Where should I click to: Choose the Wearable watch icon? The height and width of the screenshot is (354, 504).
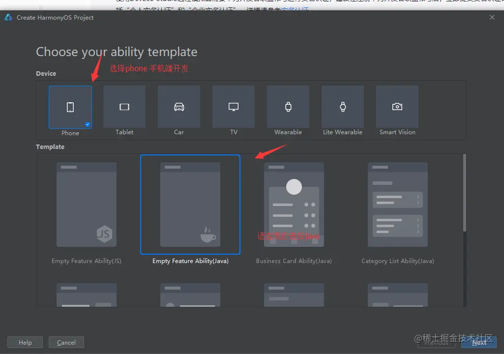(288, 107)
